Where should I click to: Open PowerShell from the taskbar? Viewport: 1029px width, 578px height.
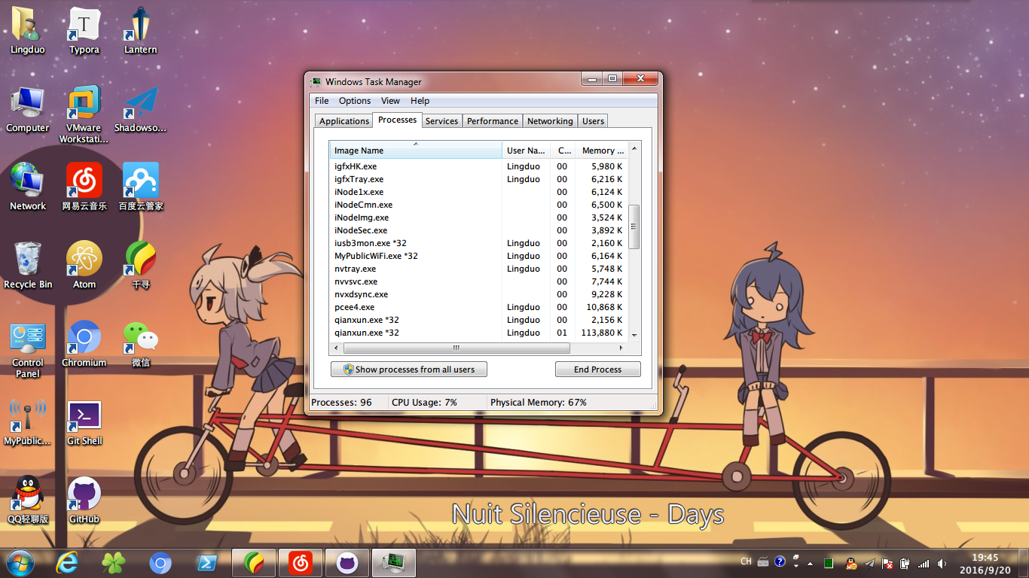pyautogui.click(x=206, y=563)
